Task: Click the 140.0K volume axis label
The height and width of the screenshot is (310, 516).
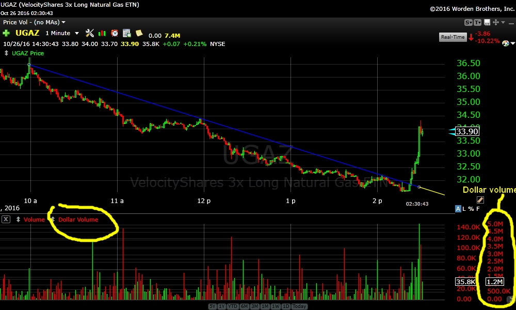Action: tap(469, 227)
